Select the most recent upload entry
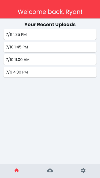100x178 pixels. click(50, 34)
